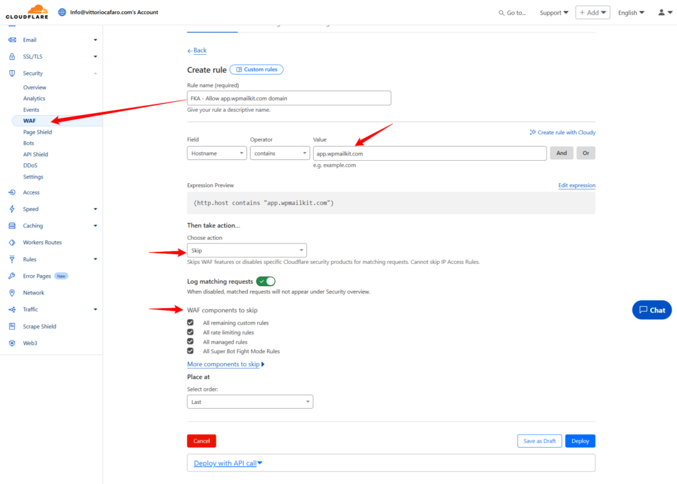
Task: Expand the Caching sidebar section arrow
Action: coord(95,226)
